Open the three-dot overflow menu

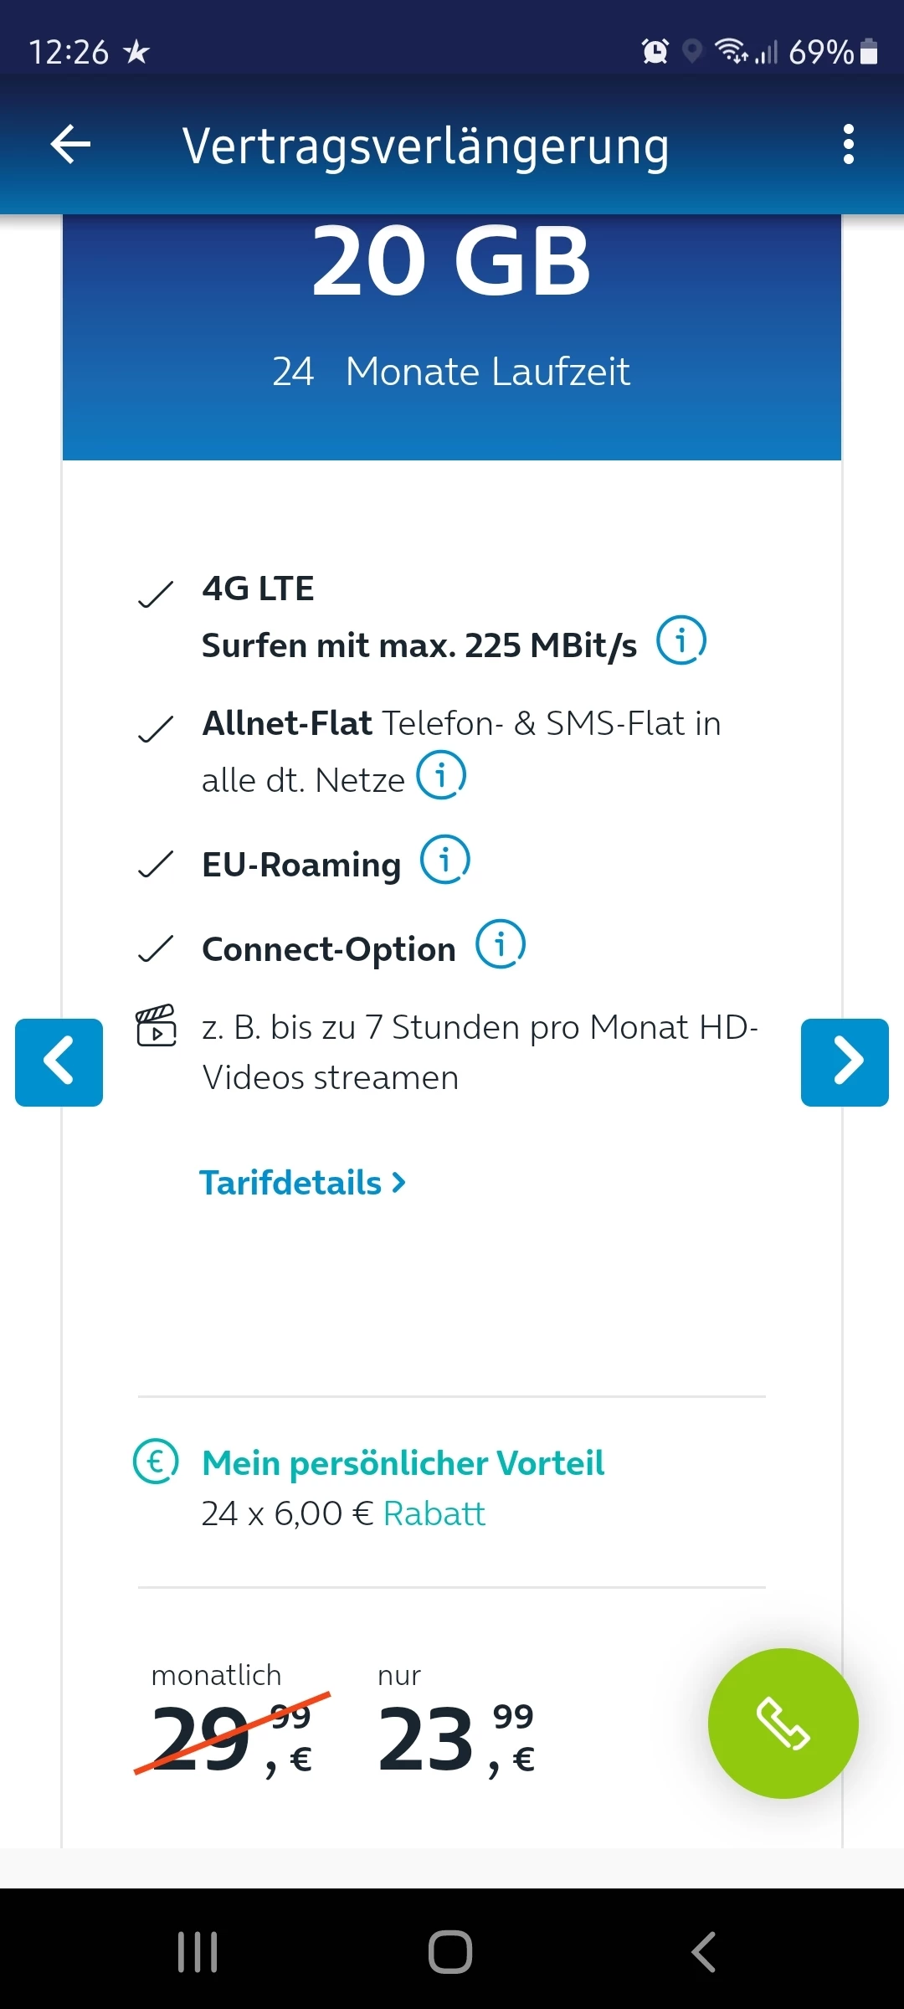coord(848,145)
